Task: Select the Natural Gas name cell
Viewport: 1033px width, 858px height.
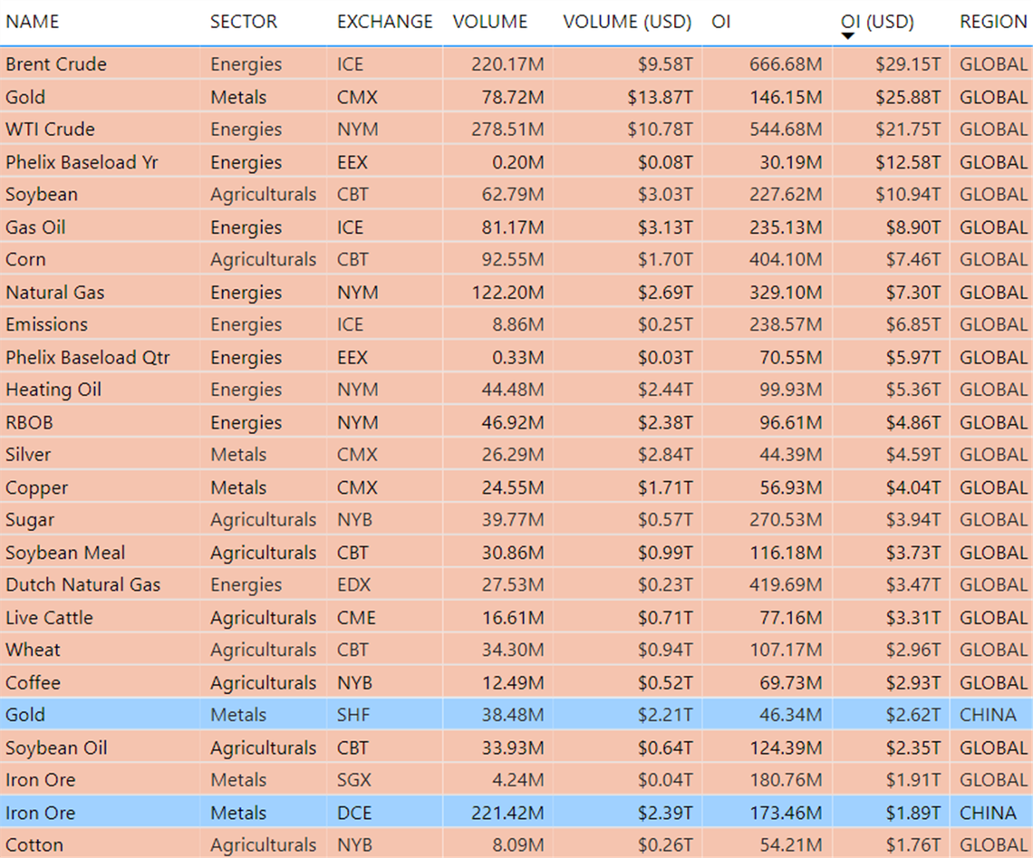Action: [54, 293]
